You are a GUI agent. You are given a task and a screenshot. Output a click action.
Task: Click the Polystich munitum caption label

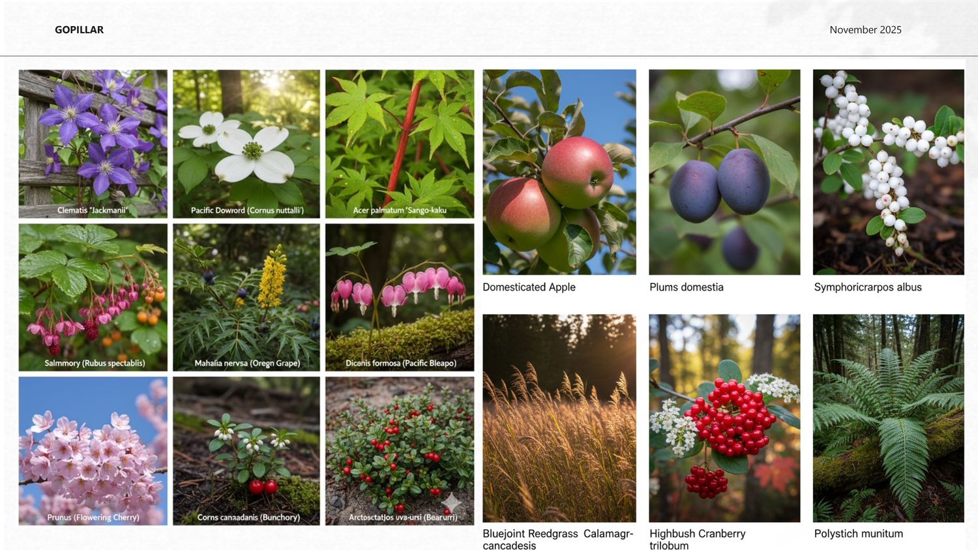859,534
